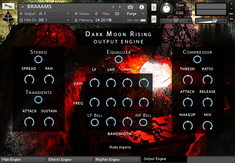
Task: Click the Compressor Attack knob
Action: point(188,102)
